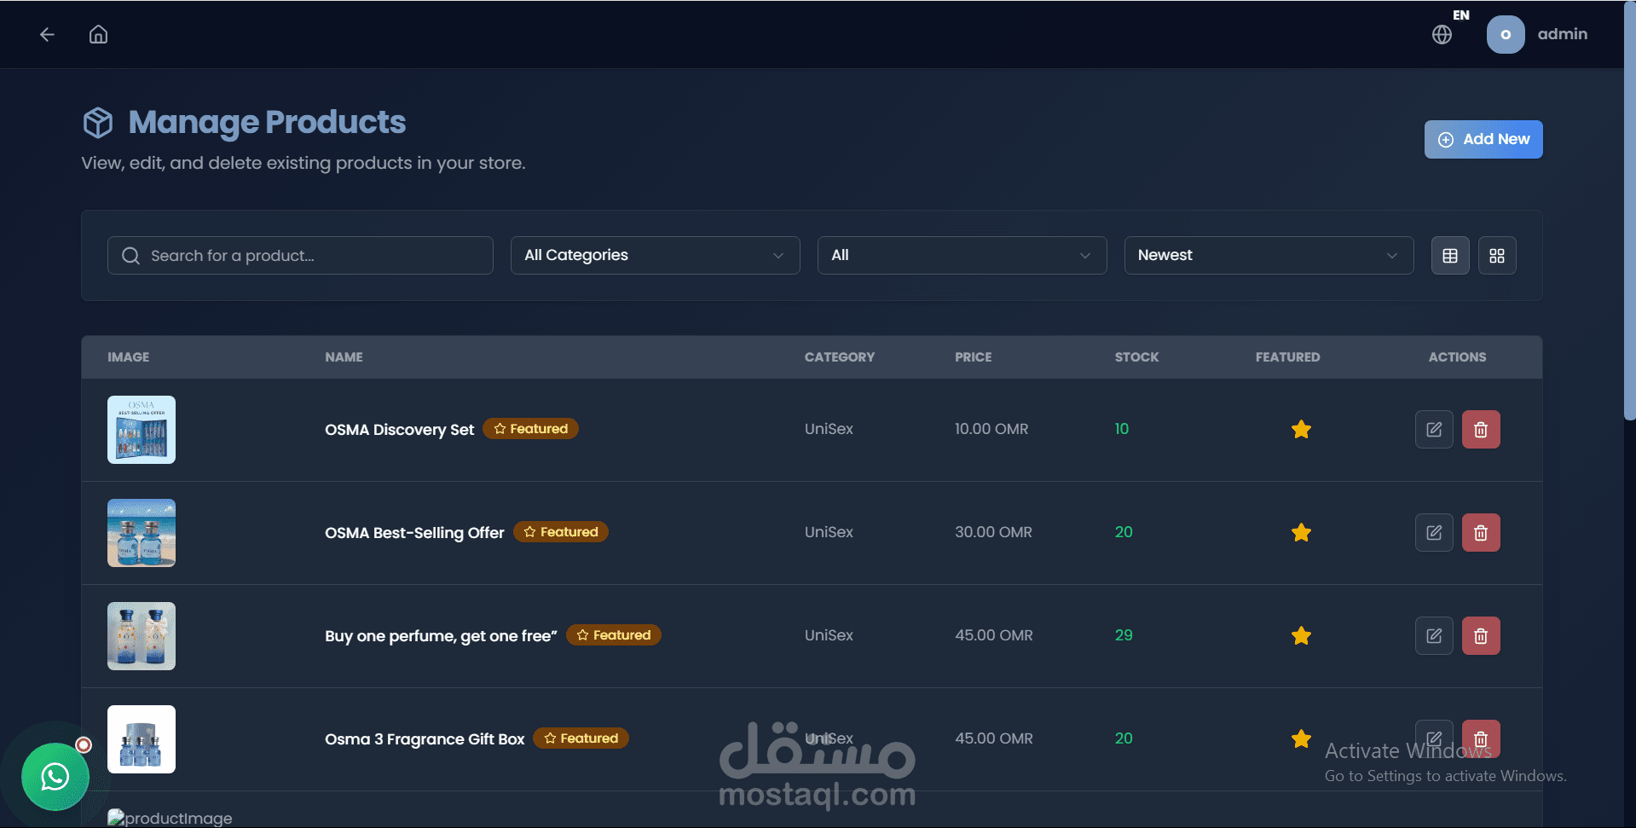Toggle featured star for OSMA Best-Selling Offer
Viewport: 1636px width, 828px height.
pyautogui.click(x=1301, y=532)
